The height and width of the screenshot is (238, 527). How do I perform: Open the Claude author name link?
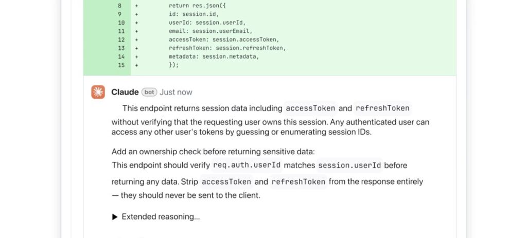point(125,92)
